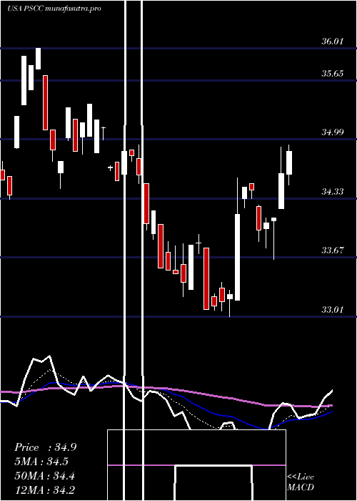
Task: Click the Price : 34.9 readout
Action: point(45,447)
